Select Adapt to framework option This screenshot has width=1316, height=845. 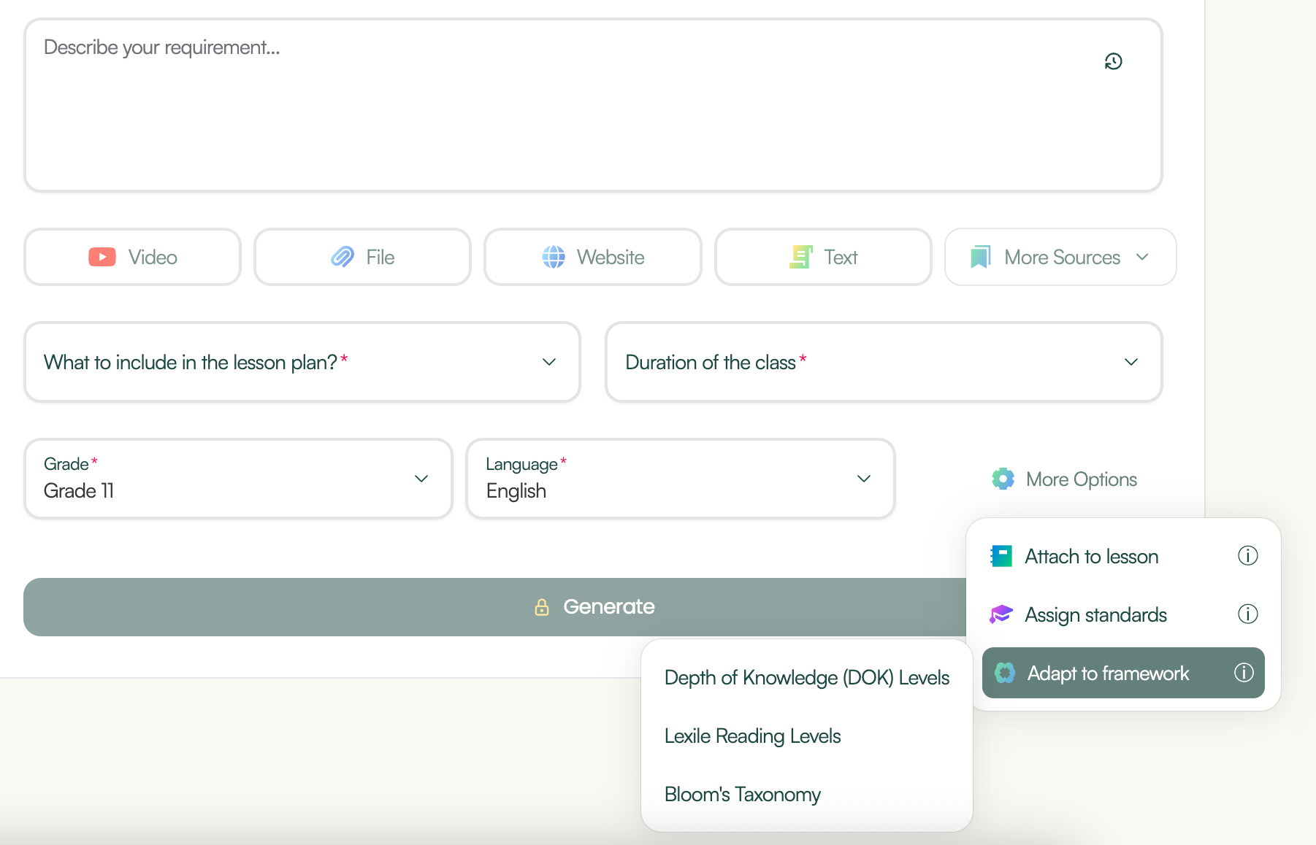[x=1123, y=673]
